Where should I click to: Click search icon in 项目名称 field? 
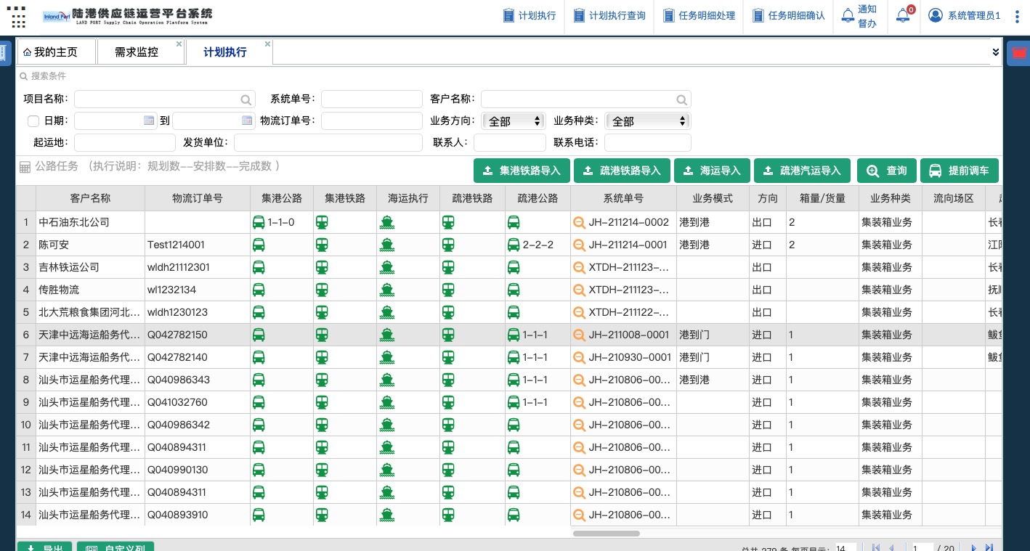(246, 99)
